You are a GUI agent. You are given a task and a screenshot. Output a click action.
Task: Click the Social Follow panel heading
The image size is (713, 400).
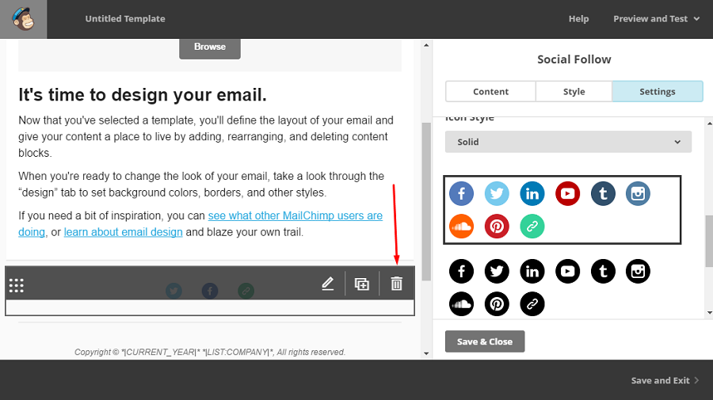[574, 59]
